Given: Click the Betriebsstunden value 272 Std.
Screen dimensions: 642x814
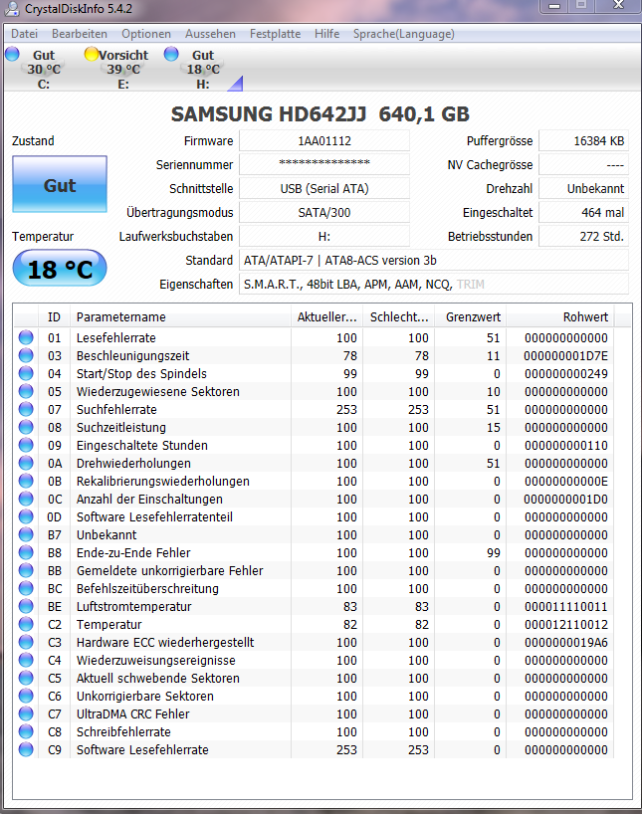Looking at the screenshot, I should 584,236.
